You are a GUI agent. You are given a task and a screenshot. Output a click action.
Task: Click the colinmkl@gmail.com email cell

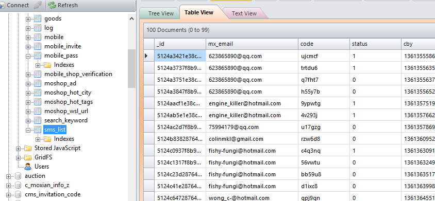pos(252,139)
